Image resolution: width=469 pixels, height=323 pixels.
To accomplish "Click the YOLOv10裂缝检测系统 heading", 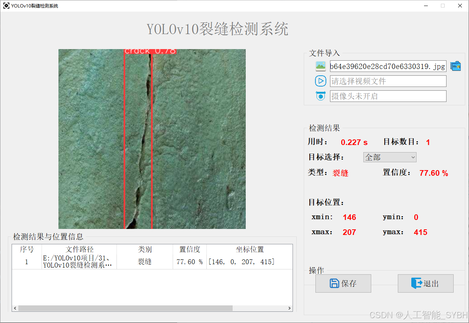I will point(217,29).
